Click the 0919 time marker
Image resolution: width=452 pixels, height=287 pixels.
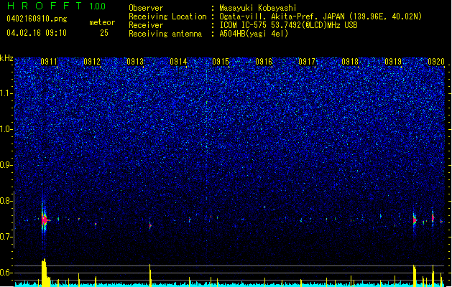[x=393, y=62]
